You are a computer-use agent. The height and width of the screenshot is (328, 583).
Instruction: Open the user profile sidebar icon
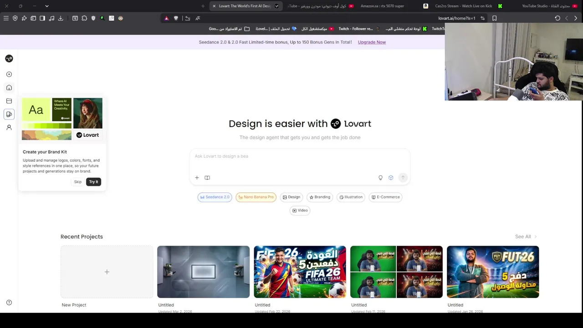click(x=9, y=128)
